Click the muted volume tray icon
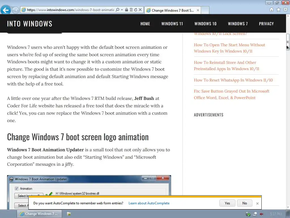The width and height of the screenshot is (290, 218). click(261, 214)
